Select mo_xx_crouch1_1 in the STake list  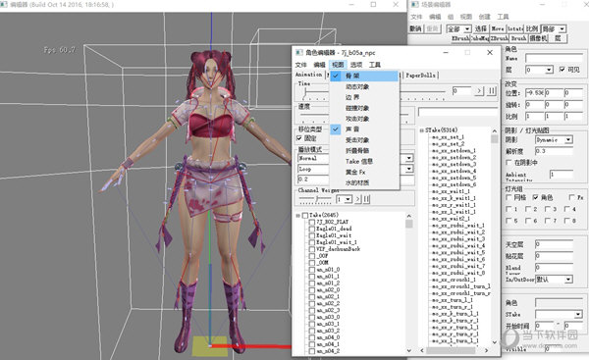tap(454, 280)
